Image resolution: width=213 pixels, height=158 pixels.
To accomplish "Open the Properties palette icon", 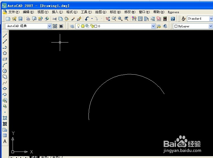I will [134, 19].
